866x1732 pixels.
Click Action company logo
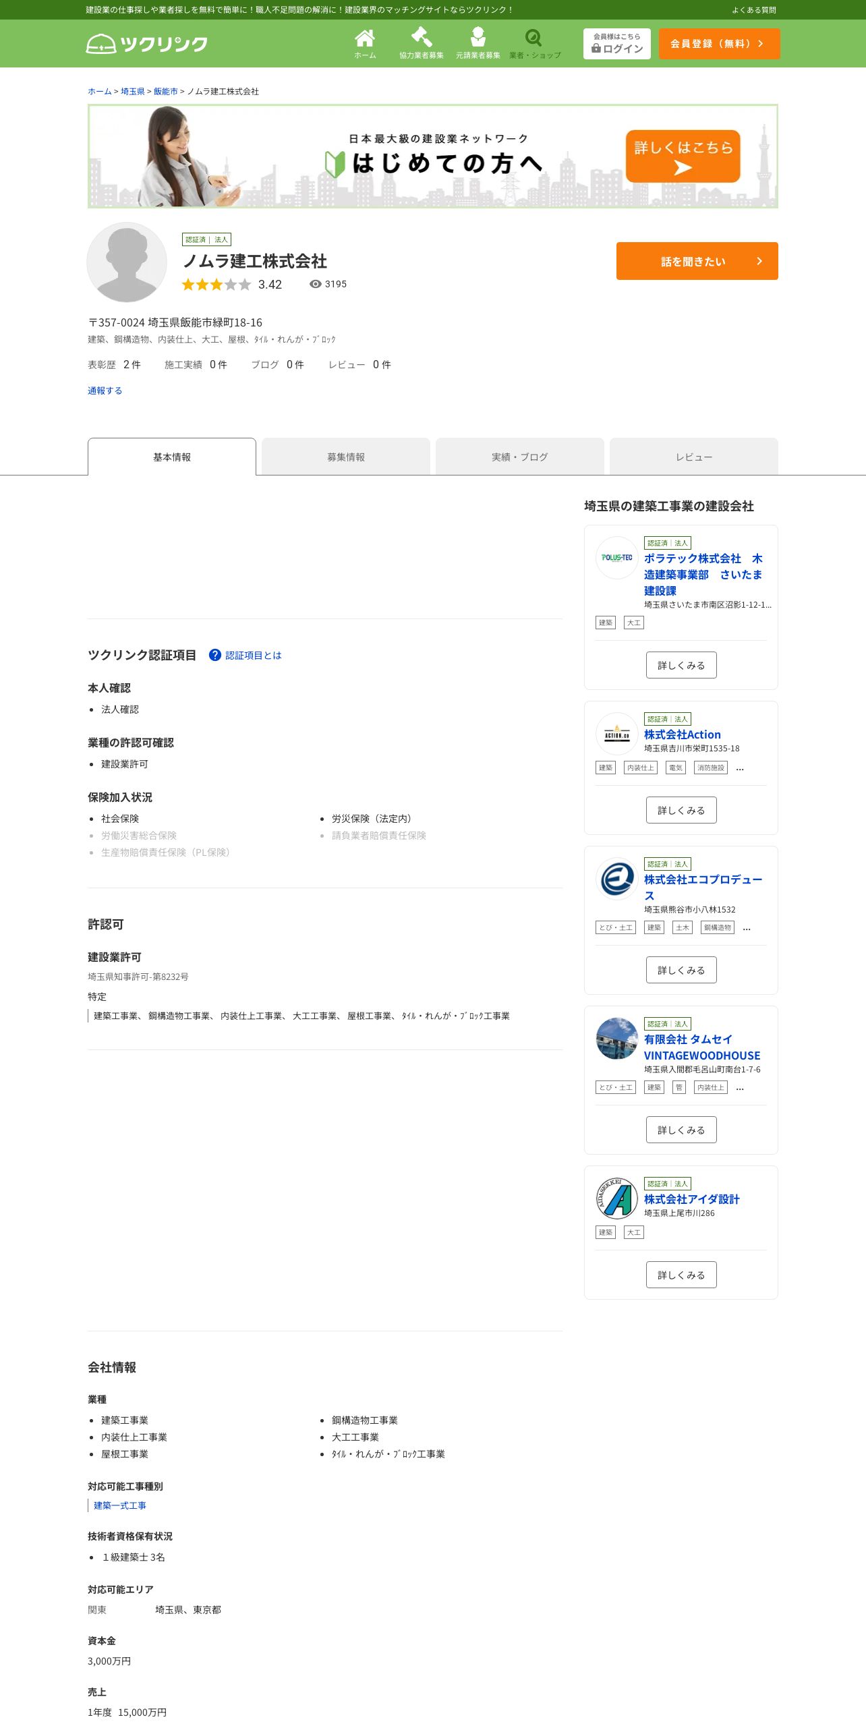(617, 734)
